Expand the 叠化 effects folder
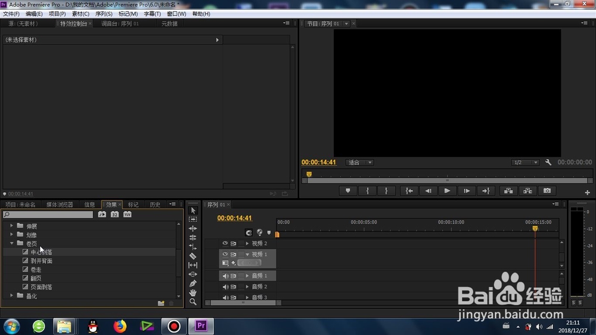The image size is (596, 335). point(11,296)
